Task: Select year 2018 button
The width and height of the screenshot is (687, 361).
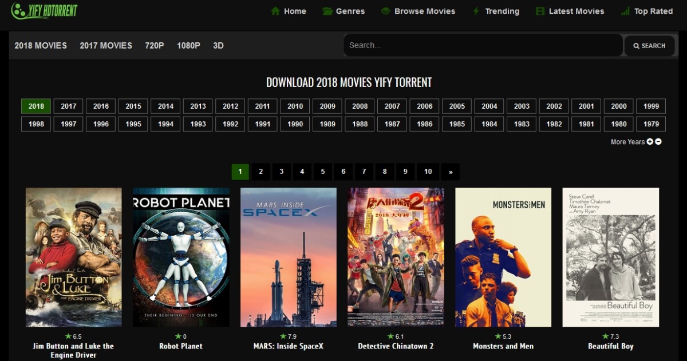Action: pyautogui.click(x=36, y=106)
